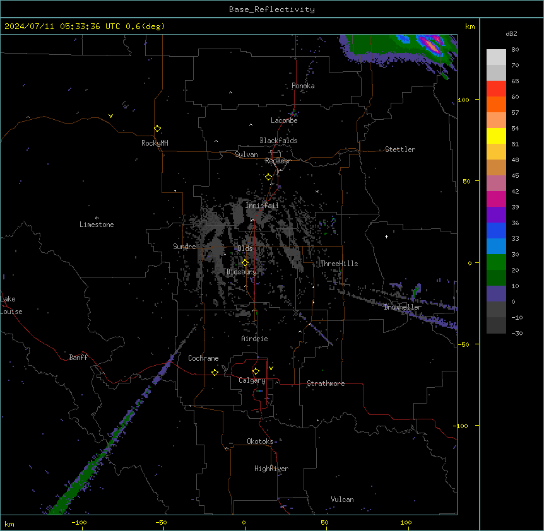Pick the 10 dBZ slate-purple legend swatch

496,294
